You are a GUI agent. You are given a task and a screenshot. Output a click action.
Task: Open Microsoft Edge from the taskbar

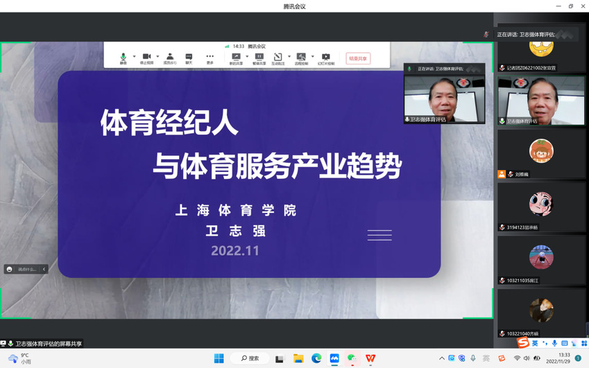tap(316, 358)
